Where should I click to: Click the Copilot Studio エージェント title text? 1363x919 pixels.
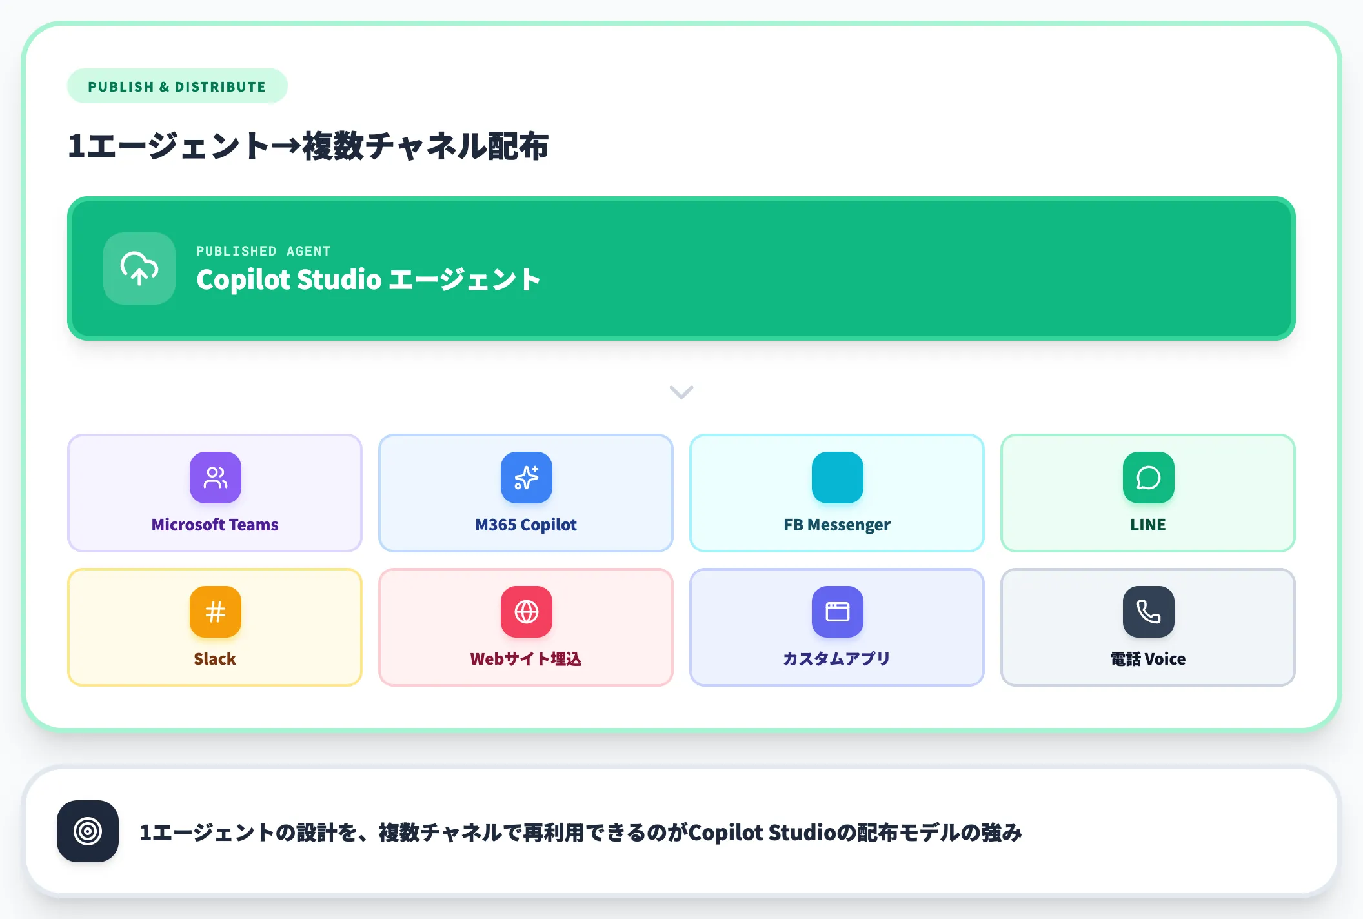(369, 279)
